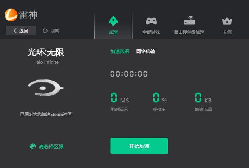249x168 pixels.
Task: Select the 加速 rocket tab
Action: (x=113, y=25)
